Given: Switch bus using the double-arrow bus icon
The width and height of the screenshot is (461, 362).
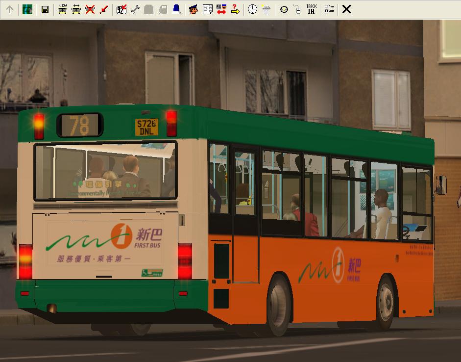Looking at the screenshot, I should point(76,9).
